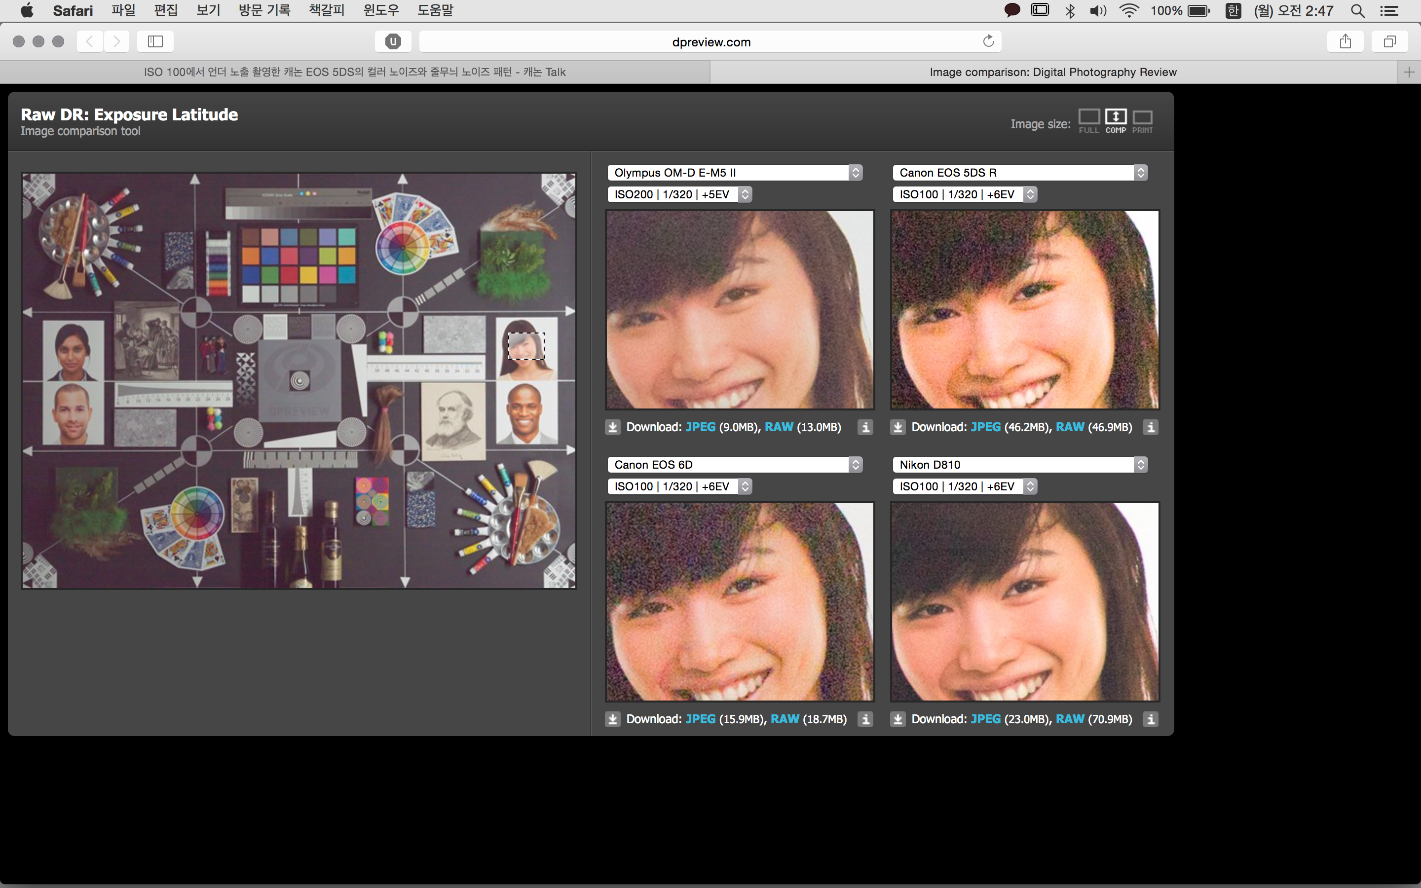The image size is (1421, 888).
Task: Open a new tab with plus icon
Action: 1409,72
